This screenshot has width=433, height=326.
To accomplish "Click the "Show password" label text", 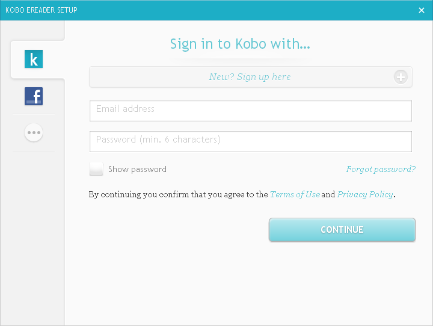I will click(x=137, y=170).
